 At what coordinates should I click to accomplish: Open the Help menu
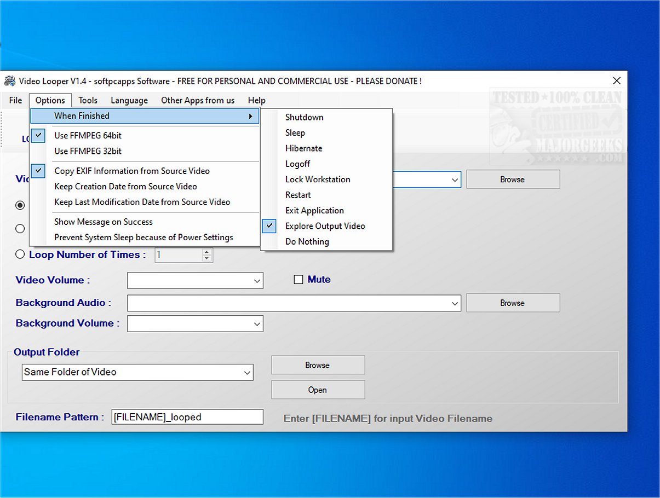point(256,100)
